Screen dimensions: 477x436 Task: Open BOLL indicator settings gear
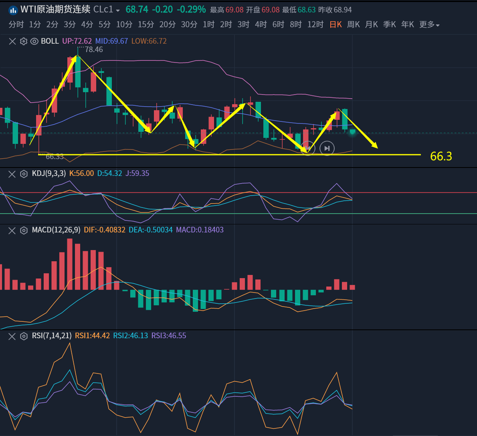(23, 41)
